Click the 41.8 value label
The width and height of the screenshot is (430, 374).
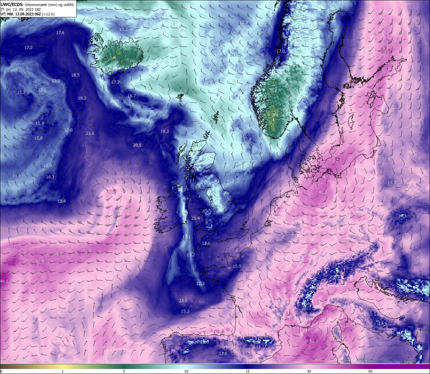[x=87, y=251]
